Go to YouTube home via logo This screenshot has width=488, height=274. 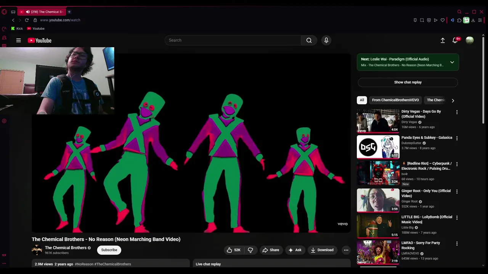coord(40,40)
